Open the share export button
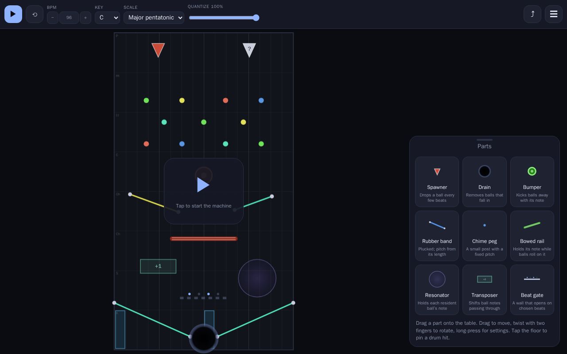Image resolution: width=567 pixels, height=354 pixels. click(x=532, y=14)
